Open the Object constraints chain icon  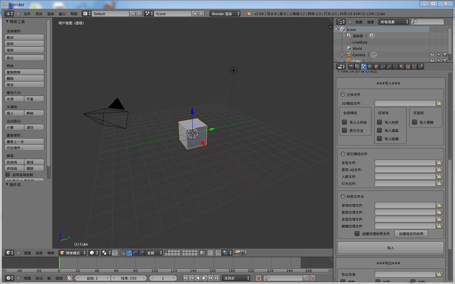click(x=383, y=67)
